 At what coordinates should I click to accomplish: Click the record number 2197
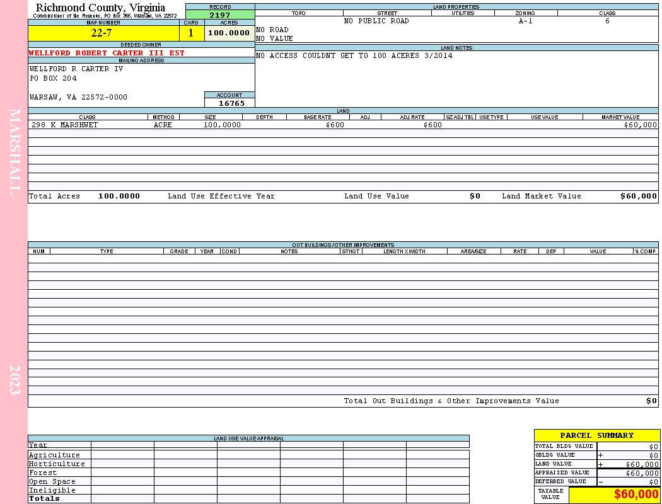tap(220, 14)
